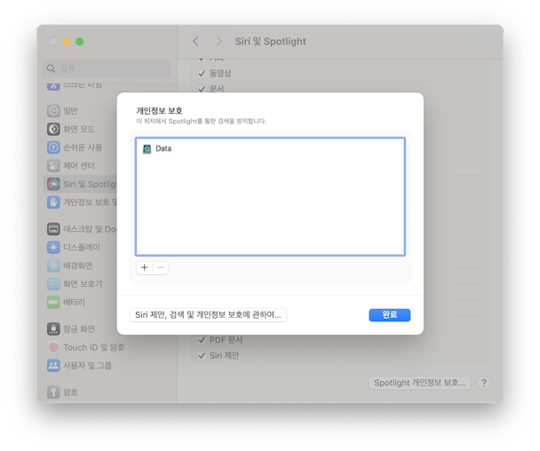
Task: Focus the 검색 search field
Action: pos(107,68)
